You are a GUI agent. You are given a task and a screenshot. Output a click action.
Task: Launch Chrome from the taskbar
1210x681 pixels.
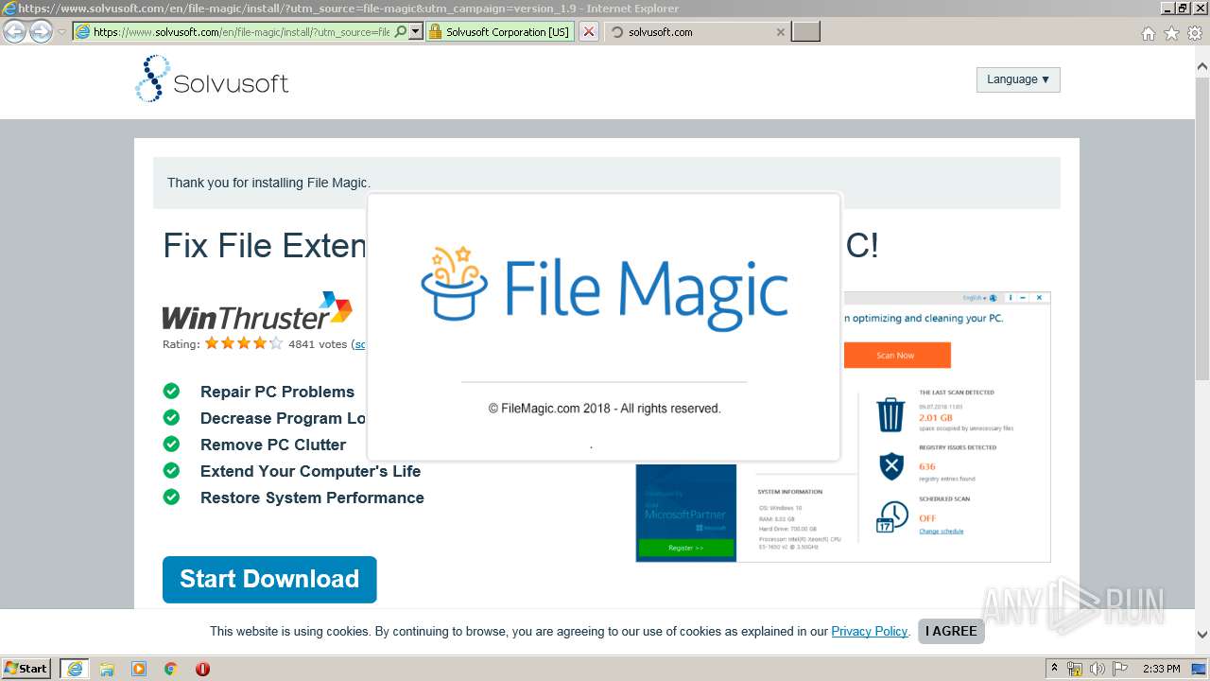[x=171, y=669]
